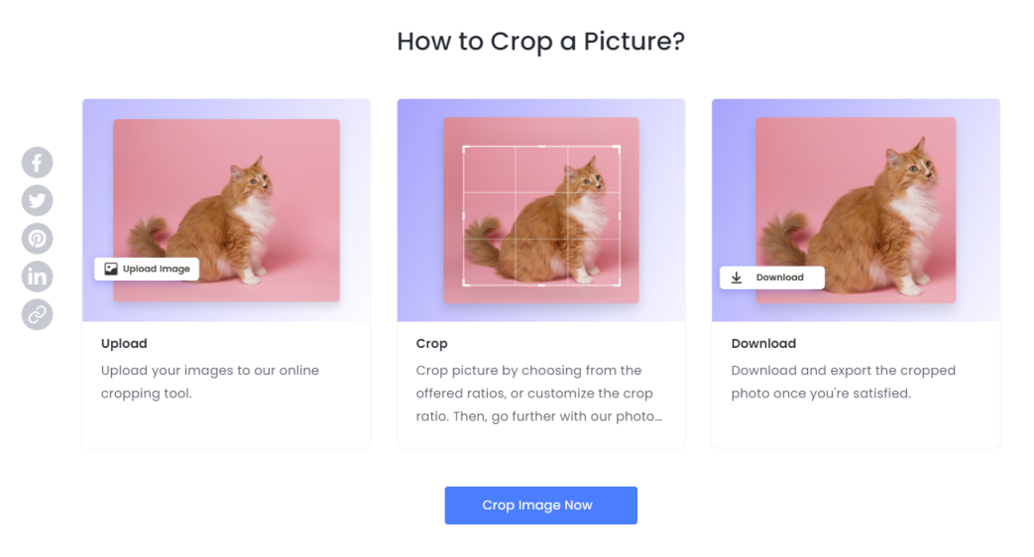Viewport: 1034px width, 557px height.
Task: Share via the LinkedIn icon
Action: tap(38, 277)
